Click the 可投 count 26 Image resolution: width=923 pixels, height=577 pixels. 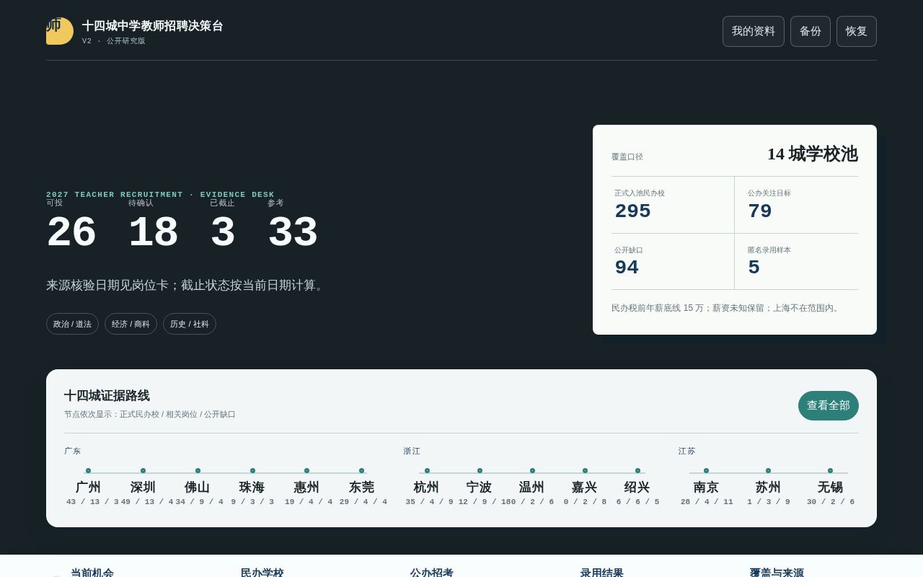click(x=71, y=233)
